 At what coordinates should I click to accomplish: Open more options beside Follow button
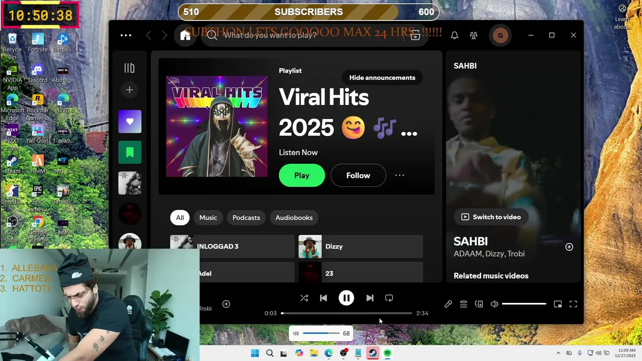(400, 175)
